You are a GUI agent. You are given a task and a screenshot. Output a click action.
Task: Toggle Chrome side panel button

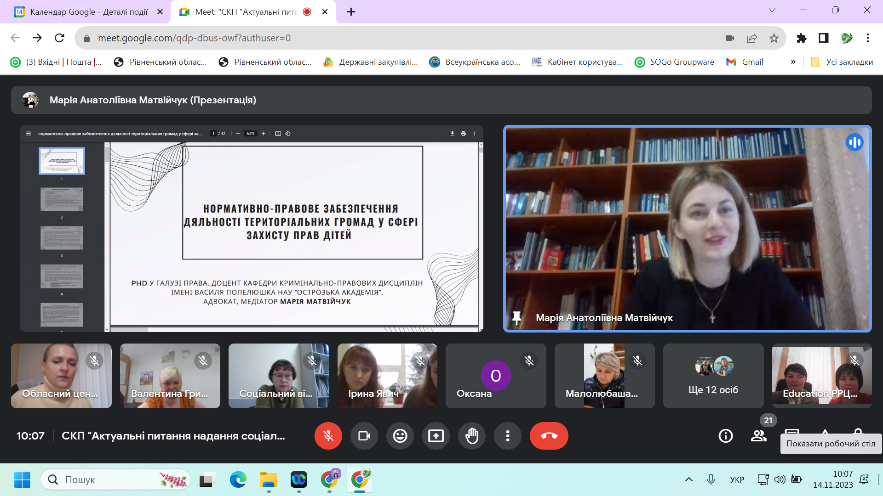(823, 38)
